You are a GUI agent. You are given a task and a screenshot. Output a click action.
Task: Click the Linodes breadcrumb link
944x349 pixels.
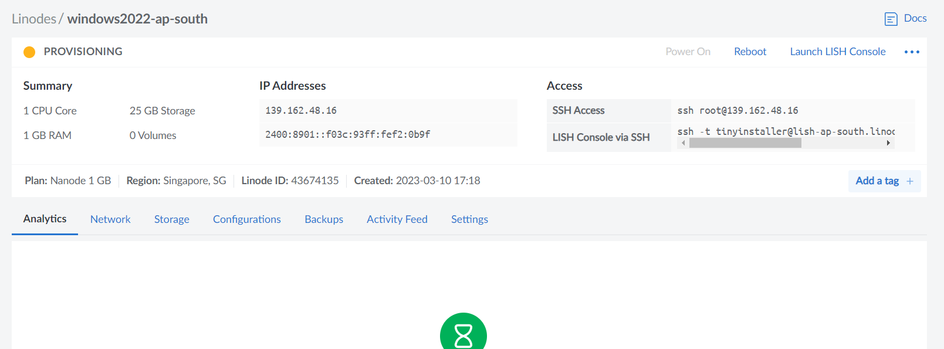pos(33,19)
